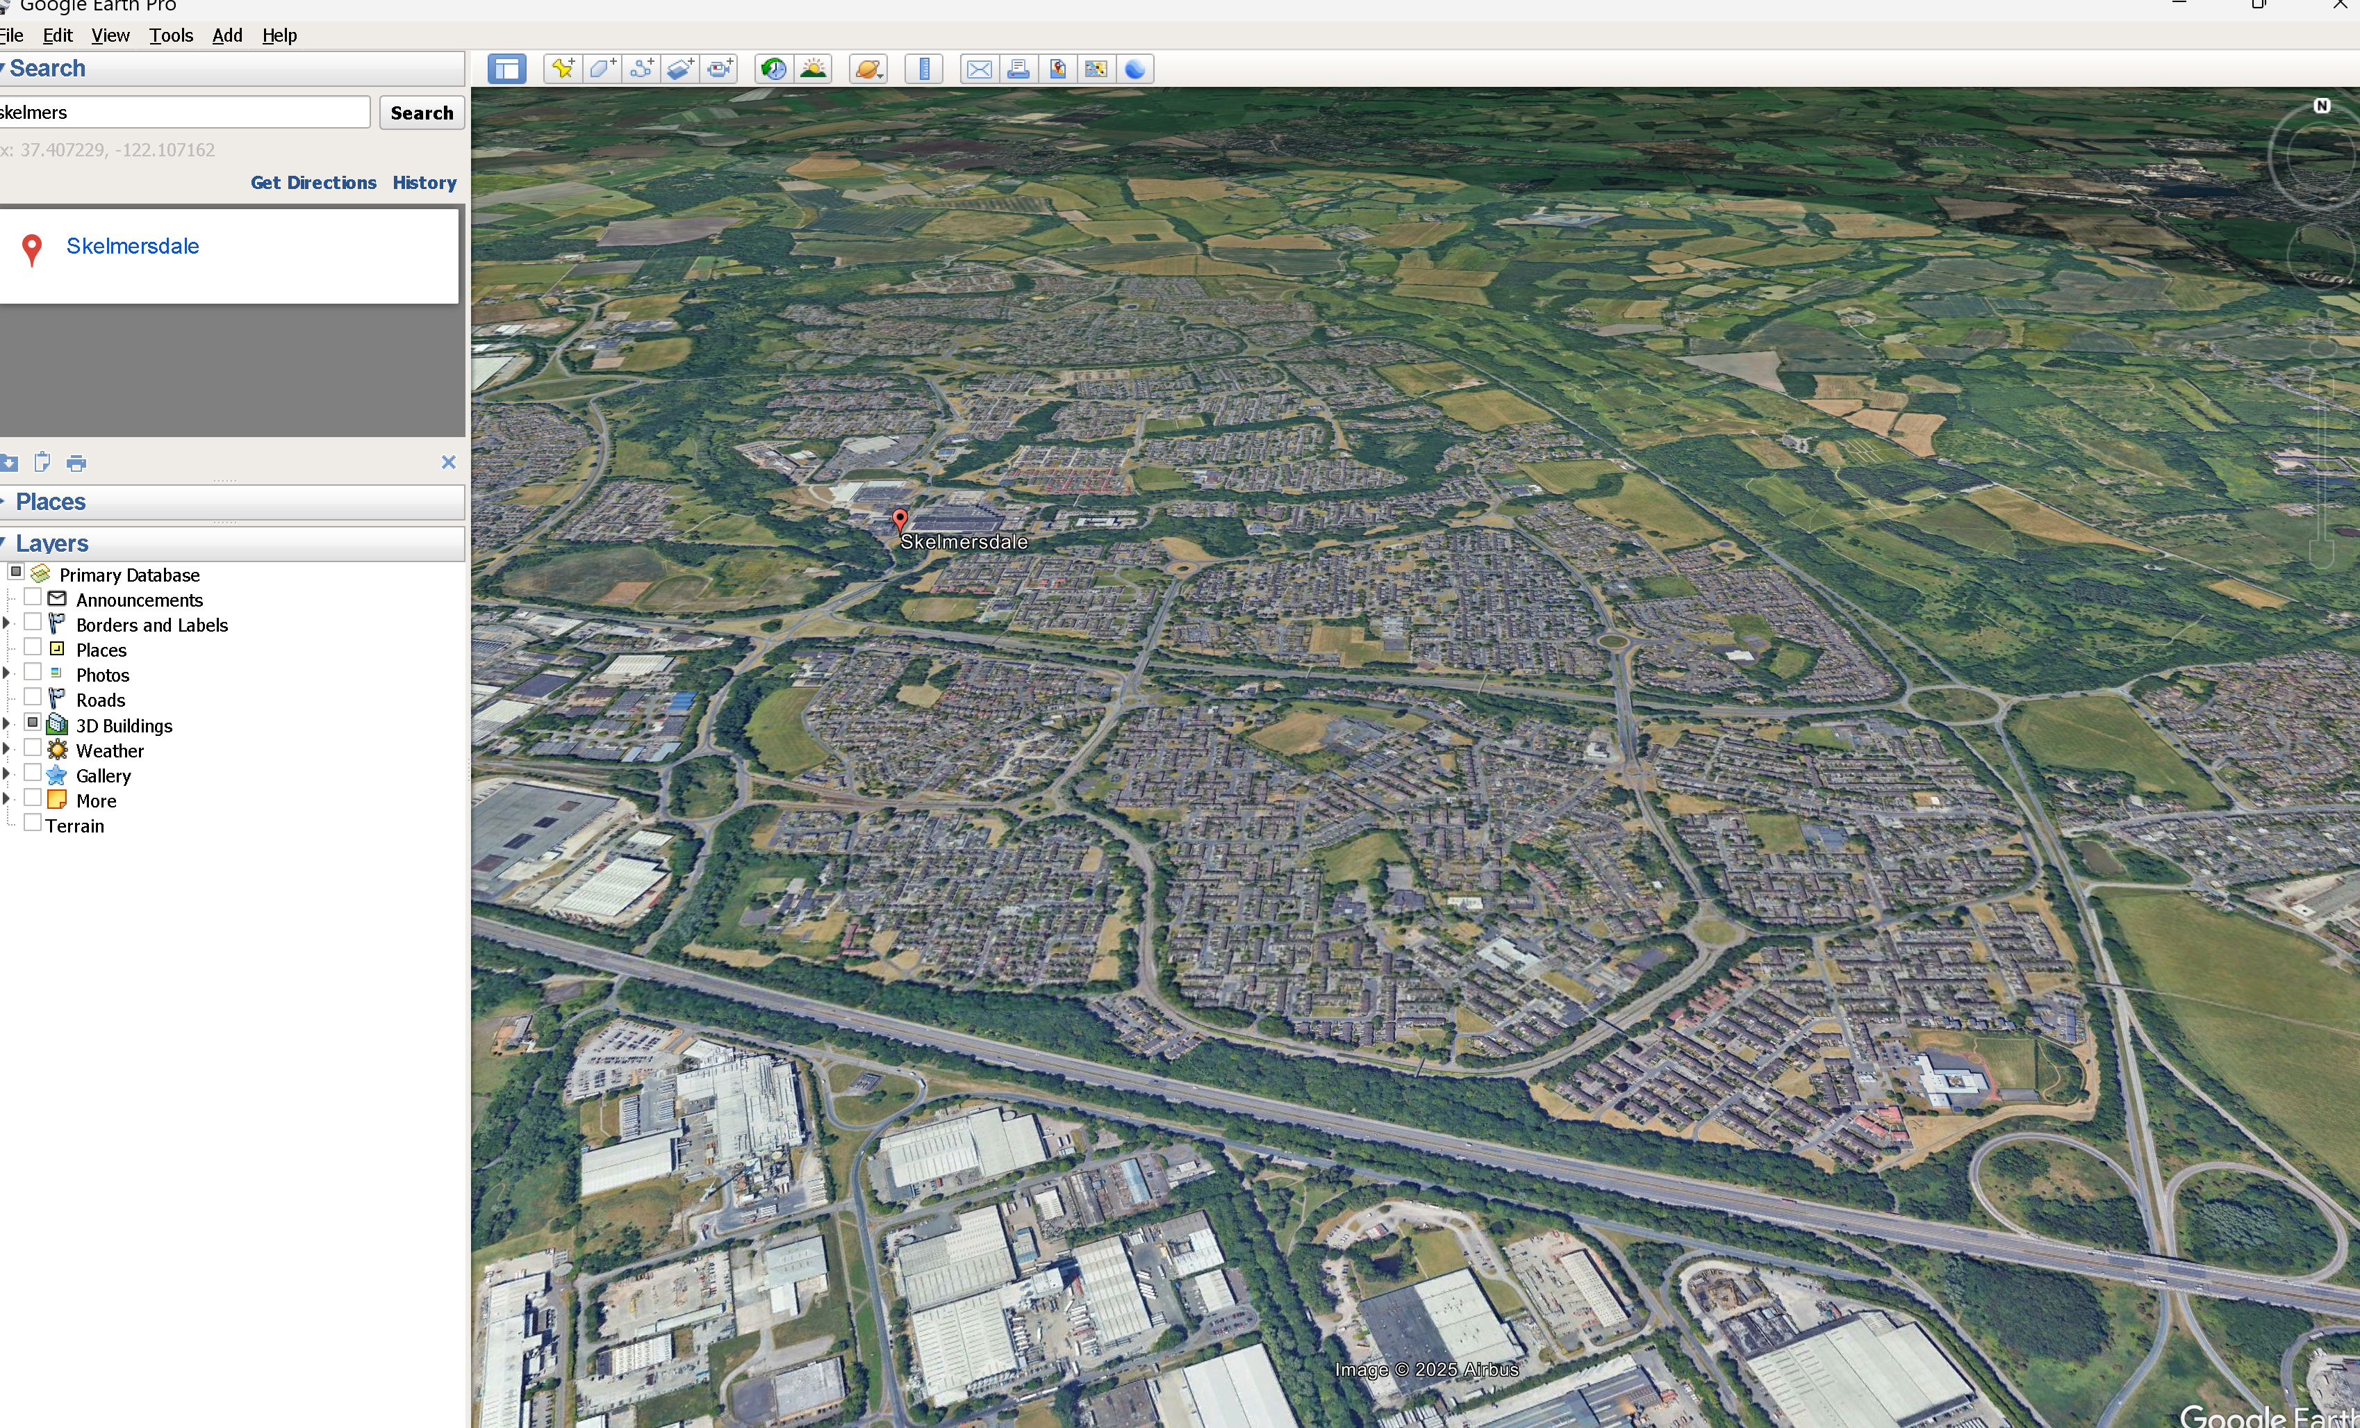The height and width of the screenshot is (1428, 2360).
Task: Toggle sunlight across the landscape
Action: point(813,69)
